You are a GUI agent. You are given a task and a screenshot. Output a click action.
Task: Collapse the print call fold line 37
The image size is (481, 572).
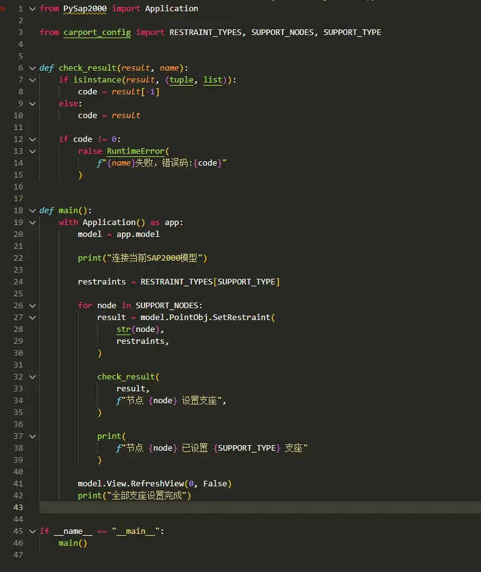pos(33,437)
